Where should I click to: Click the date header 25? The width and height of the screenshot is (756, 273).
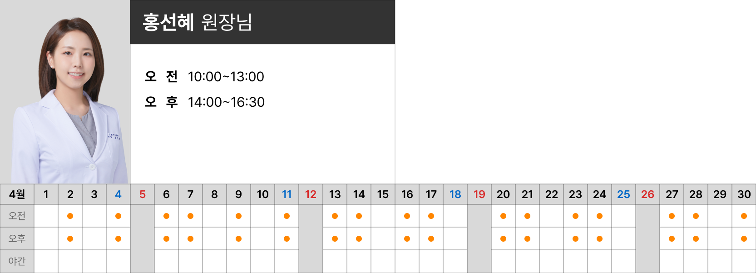pyautogui.click(x=623, y=194)
